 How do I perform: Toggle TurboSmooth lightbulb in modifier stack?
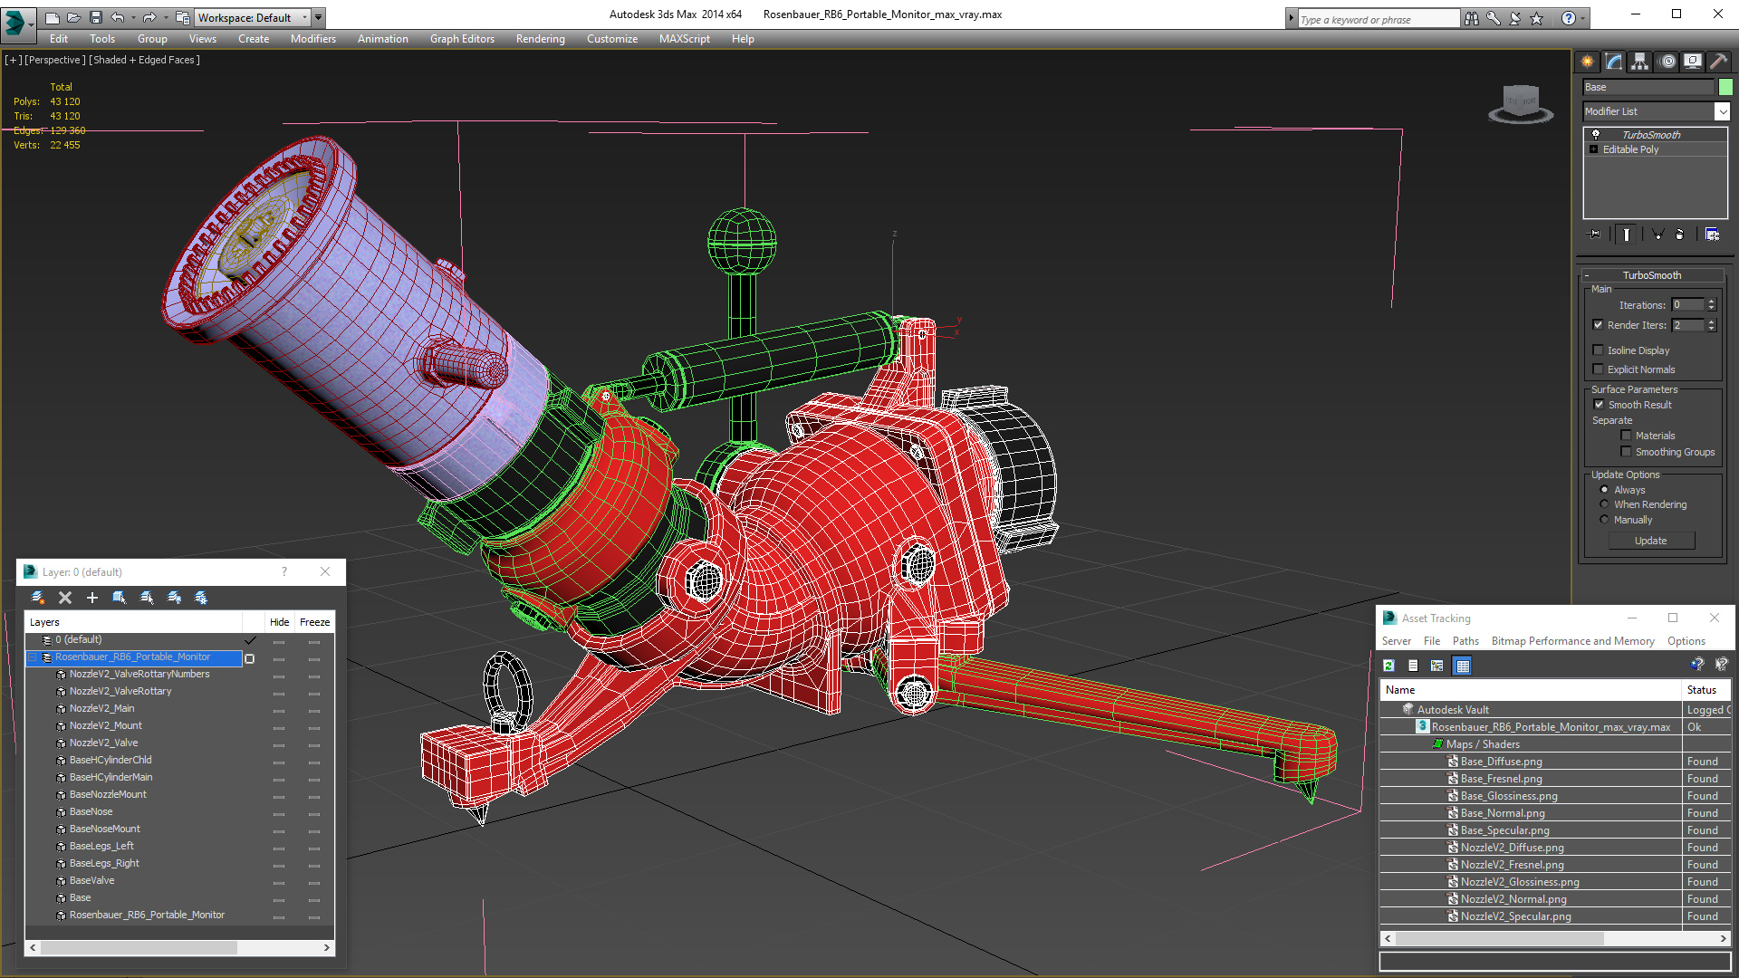[x=1596, y=134]
